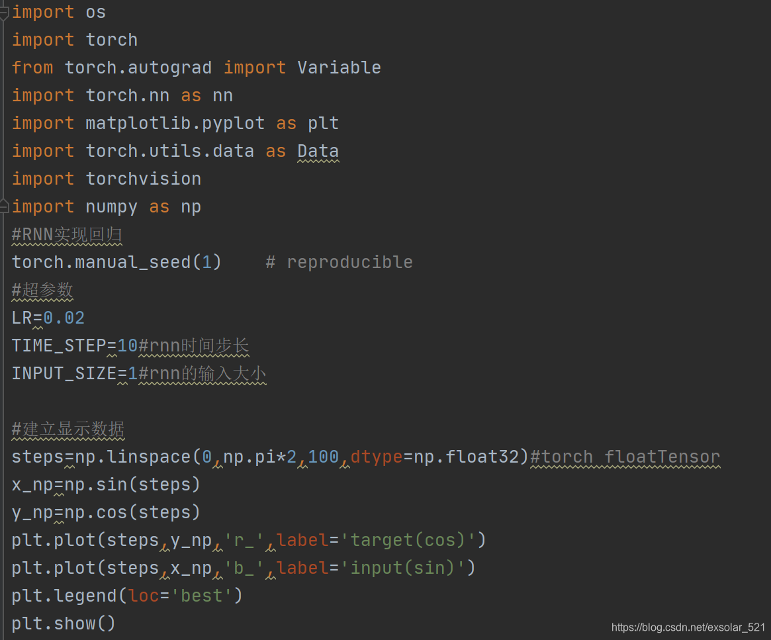The width and height of the screenshot is (771, 640).
Task: Click the 'r_' format string
Action: click(x=244, y=539)
